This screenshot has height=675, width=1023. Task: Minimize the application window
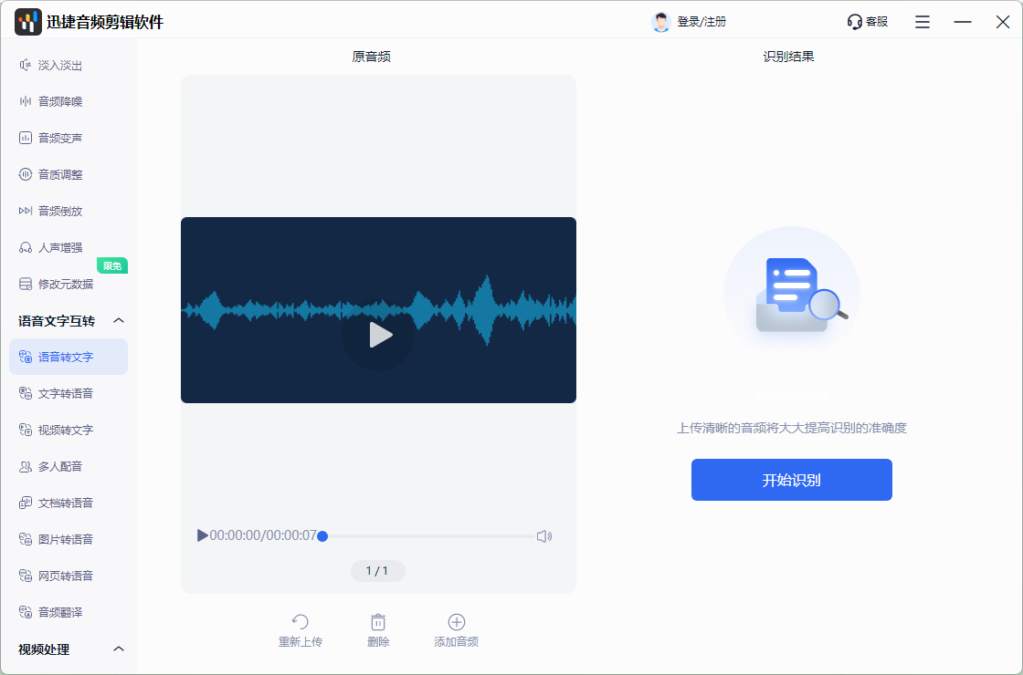[x=963, y=22]
